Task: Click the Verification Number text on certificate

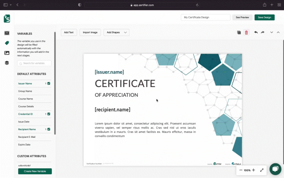Action: pyautogui.click(x=94, y=164)
